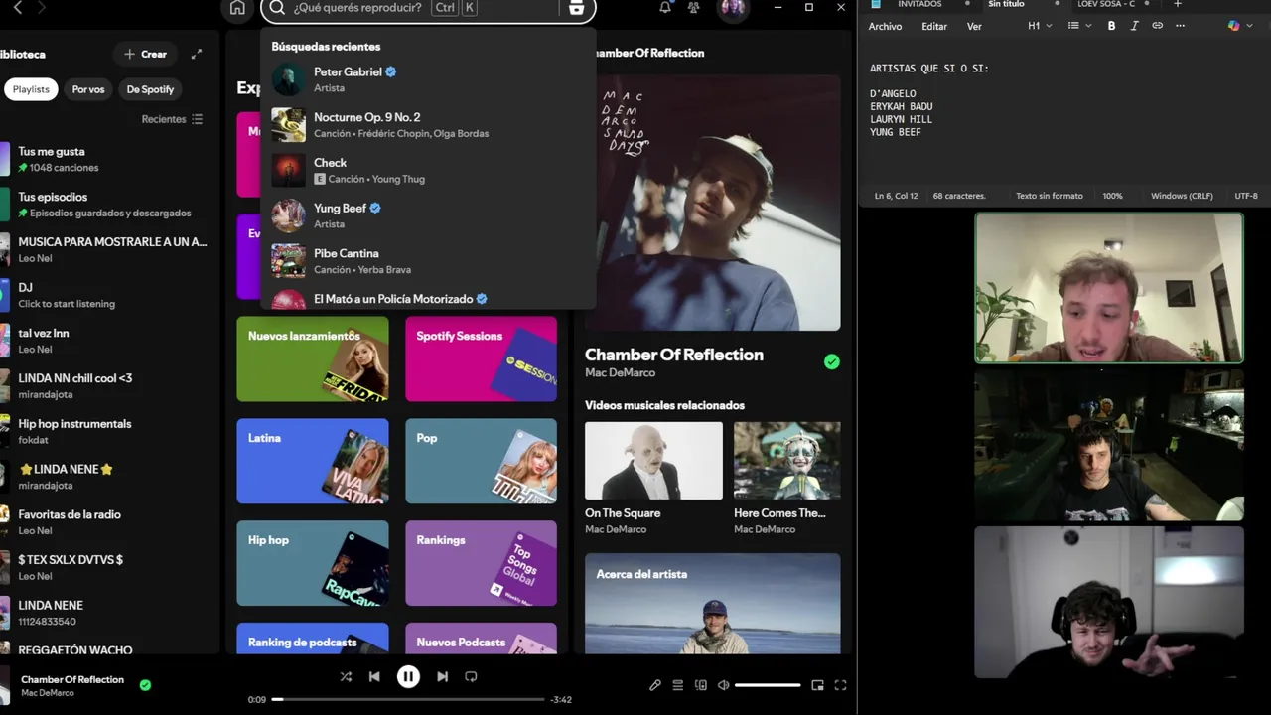Viewport: 1271px width, 715px height.
Task: Select Pibe Cantina recent search
Action: coord(428,261)
